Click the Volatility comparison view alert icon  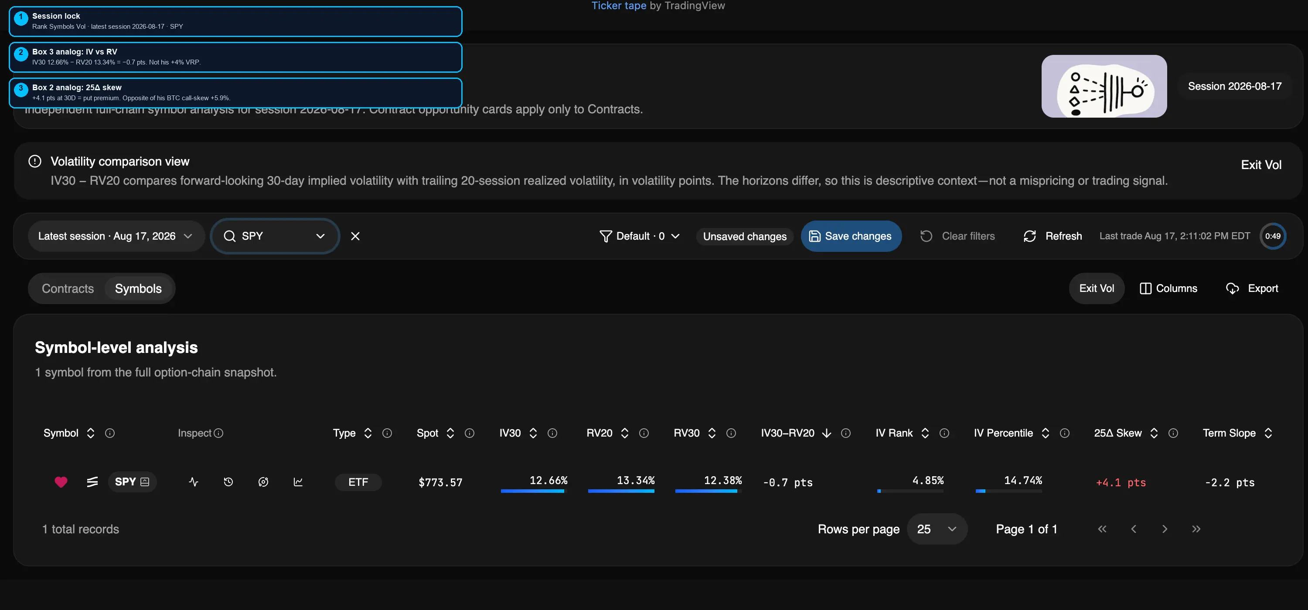[34, 161]
